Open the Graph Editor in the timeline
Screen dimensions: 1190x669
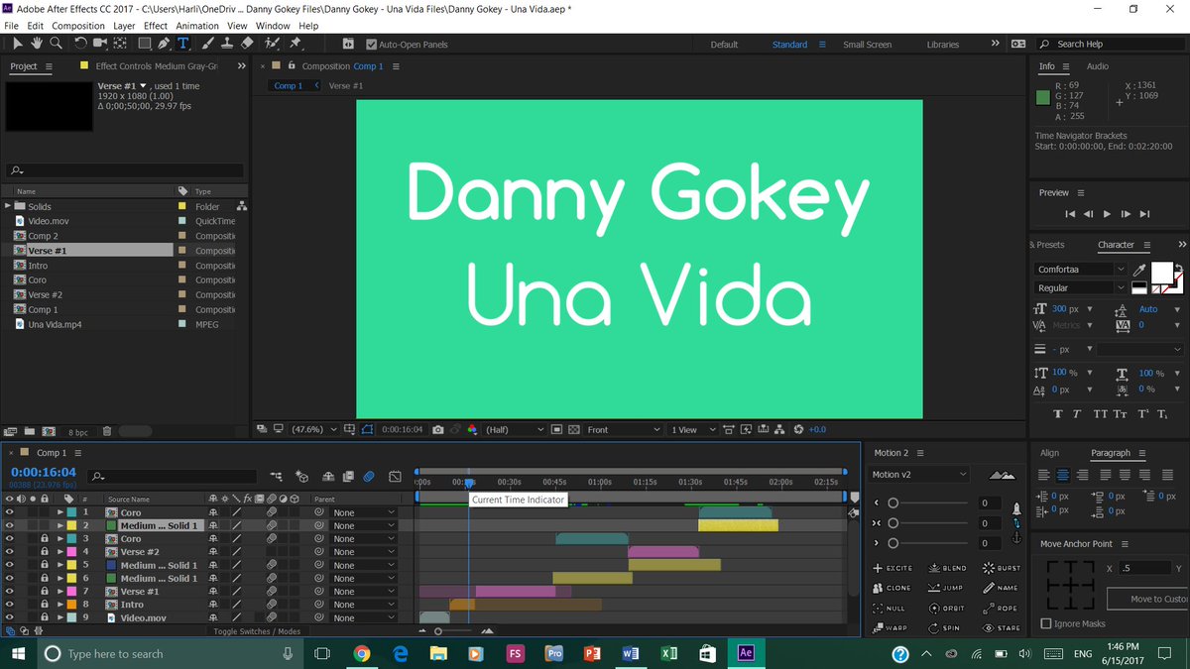coord(395,478)
